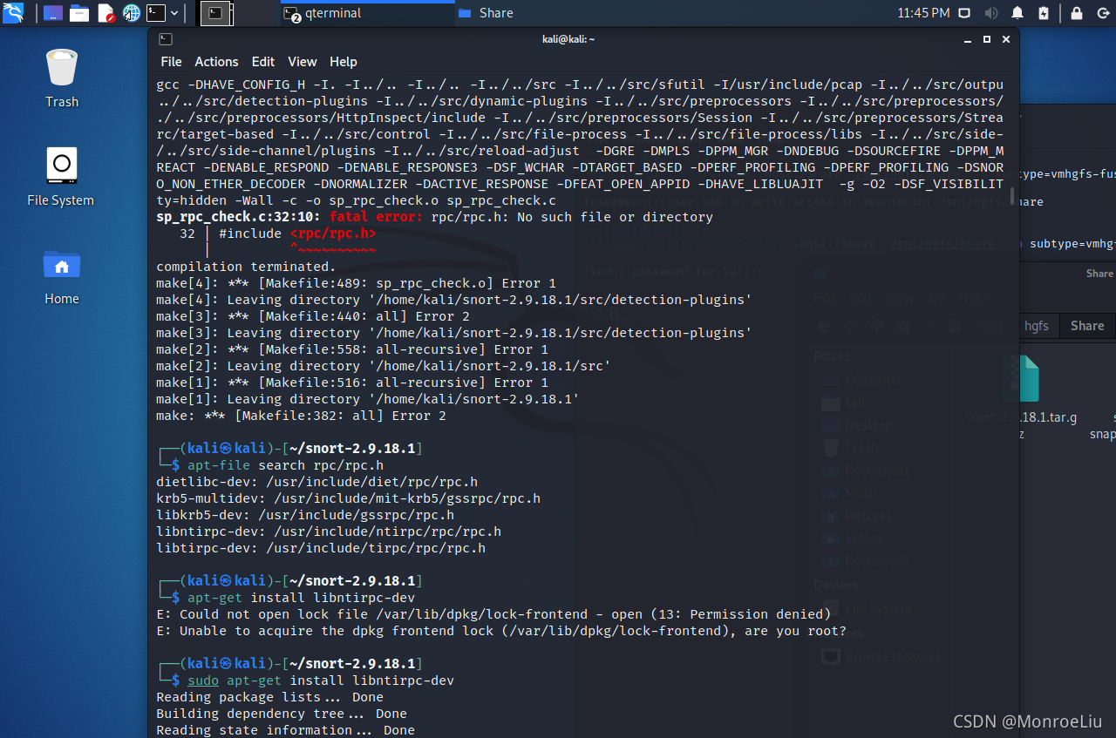Maximize the kali@kali terminal window
This screenshot has width=1116, height=738.
tap(987, 39)
